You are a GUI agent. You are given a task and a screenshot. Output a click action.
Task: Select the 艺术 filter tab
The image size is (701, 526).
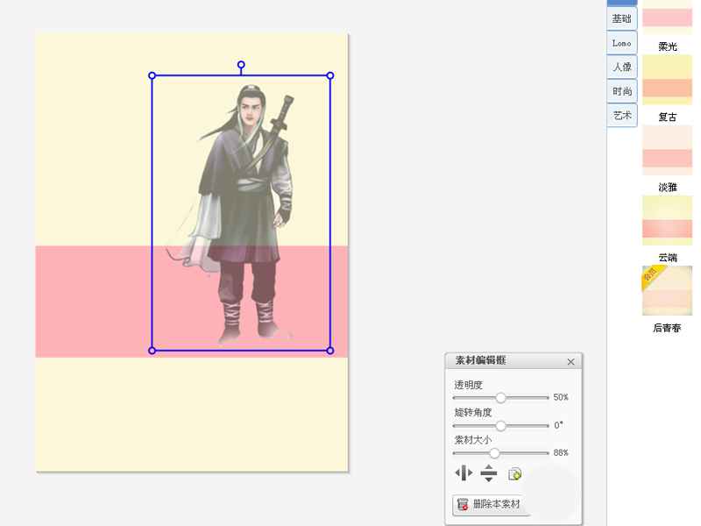click(622, 116)
